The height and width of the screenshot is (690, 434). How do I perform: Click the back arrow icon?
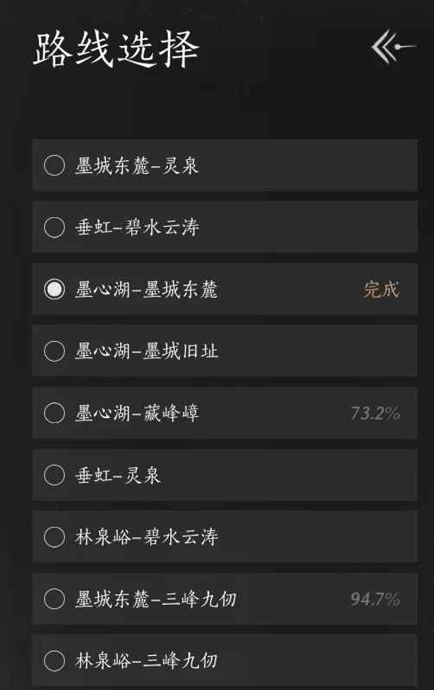tap(393, 47)
